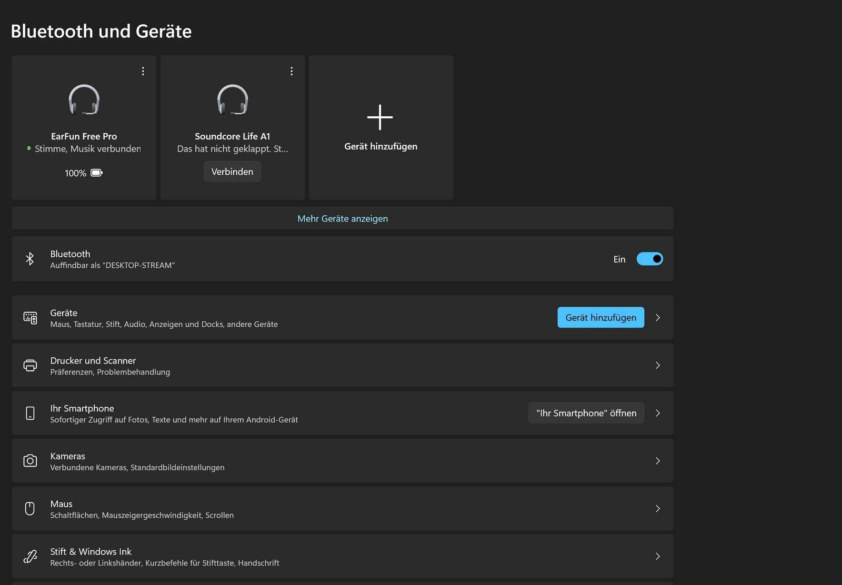Viewport: 842px width, 585px height.
Task: Click the printer icon for Drucker und Scanner
Action: pyautogui.click(x=30, y=366)
